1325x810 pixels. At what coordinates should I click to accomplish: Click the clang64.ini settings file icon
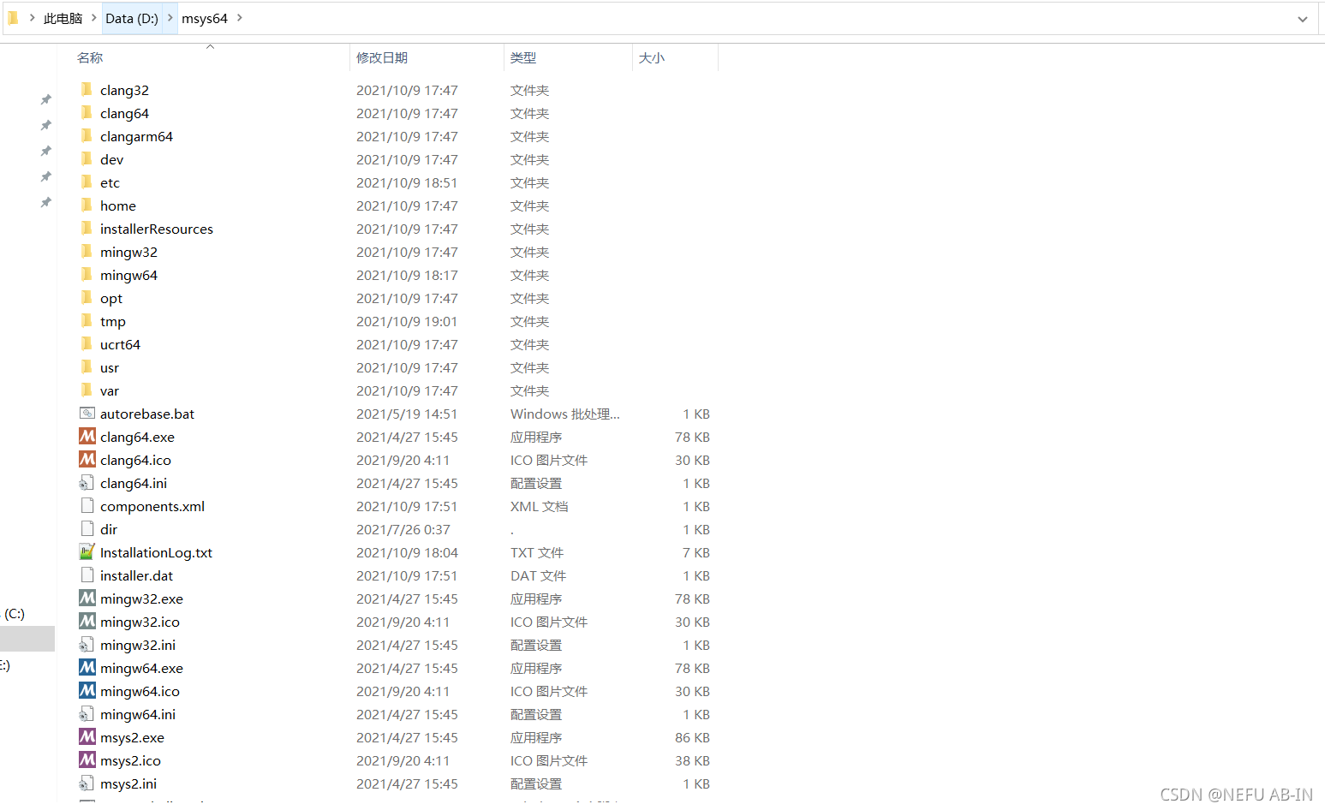[87, 483]
